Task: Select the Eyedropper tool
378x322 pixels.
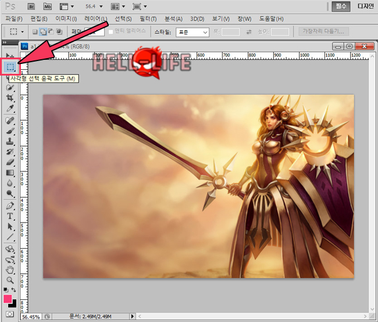Action: tap(10, 109)
